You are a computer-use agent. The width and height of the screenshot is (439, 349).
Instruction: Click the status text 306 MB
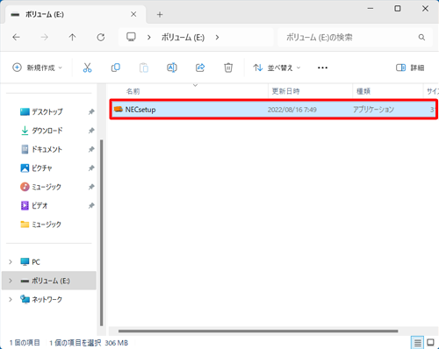coord(117,343)
